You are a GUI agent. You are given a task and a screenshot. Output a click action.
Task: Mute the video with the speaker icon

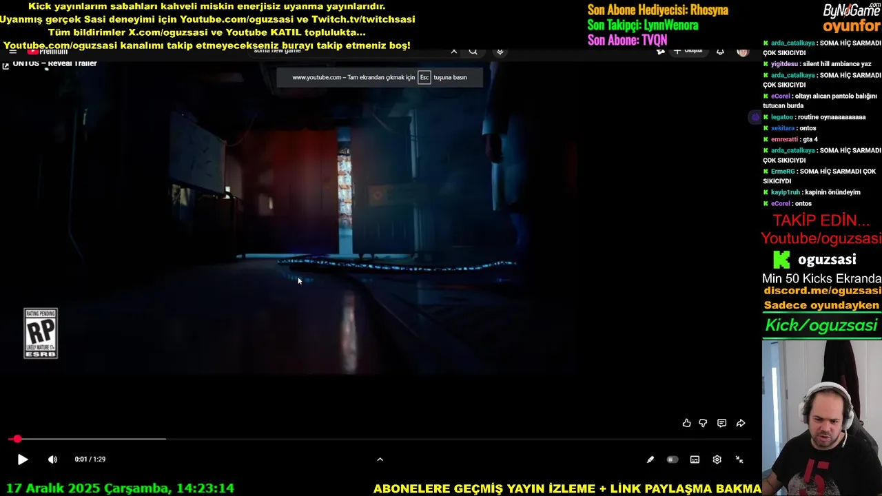click(52, 459)
